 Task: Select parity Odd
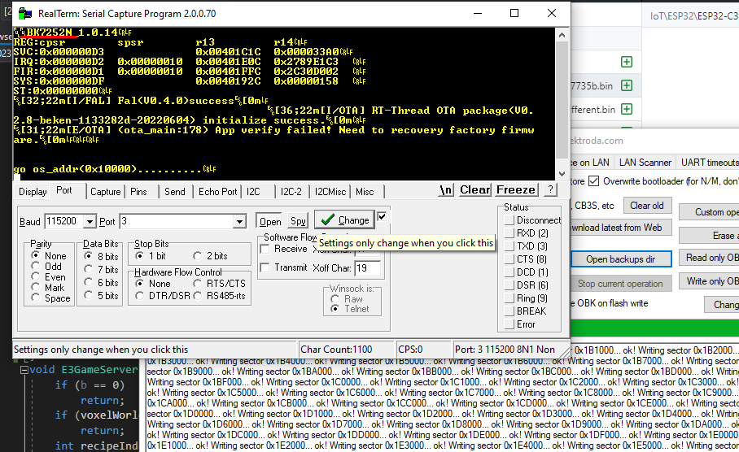(35, 266)
